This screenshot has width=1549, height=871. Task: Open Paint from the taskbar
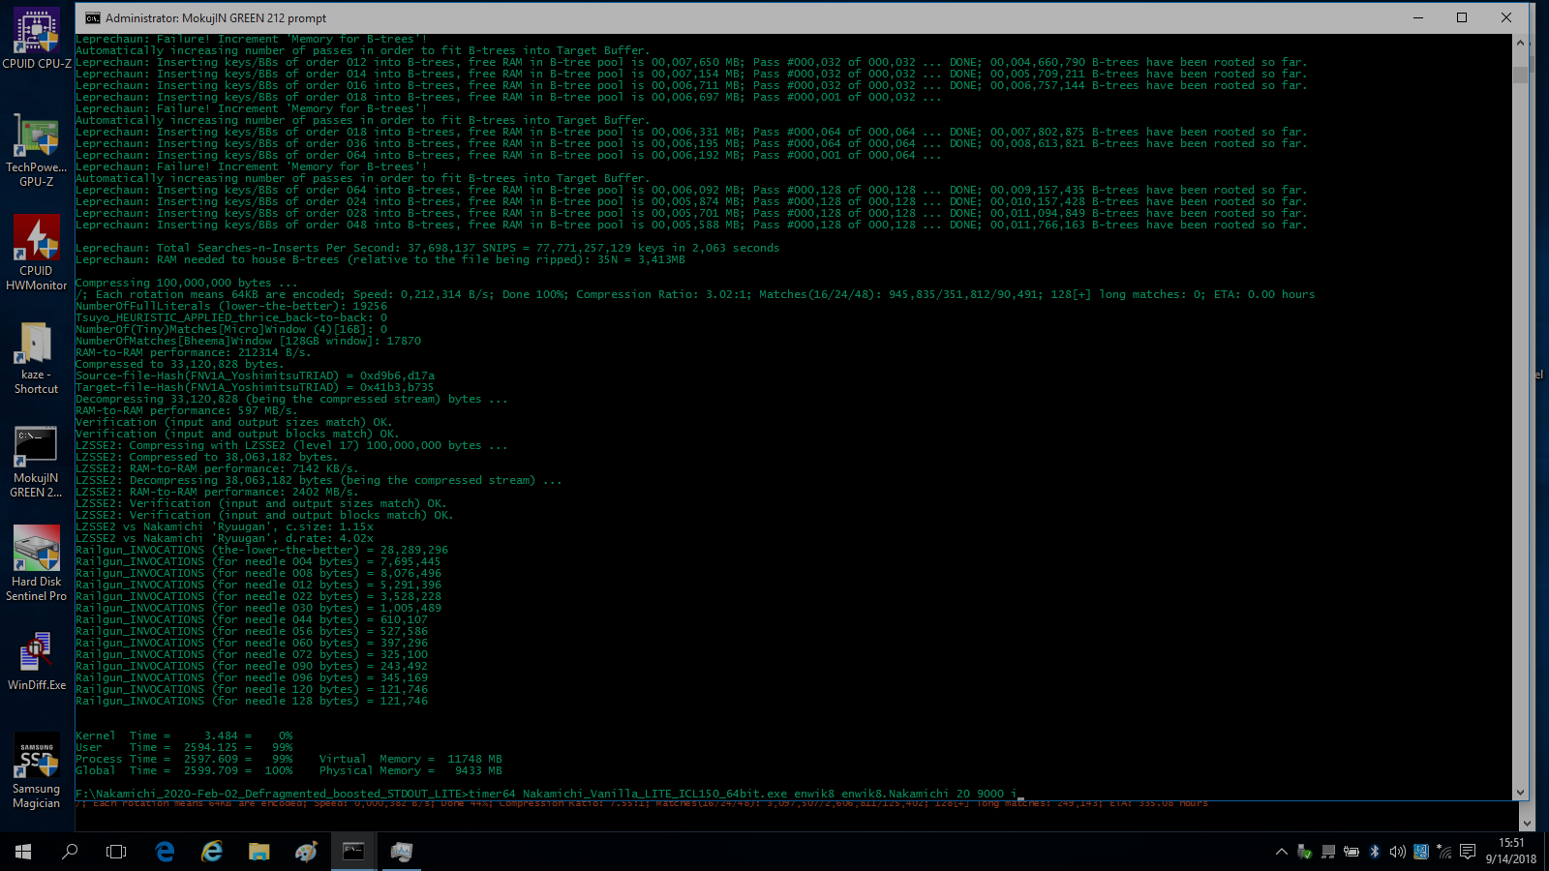pyautogui.click(x=306, y=852)
